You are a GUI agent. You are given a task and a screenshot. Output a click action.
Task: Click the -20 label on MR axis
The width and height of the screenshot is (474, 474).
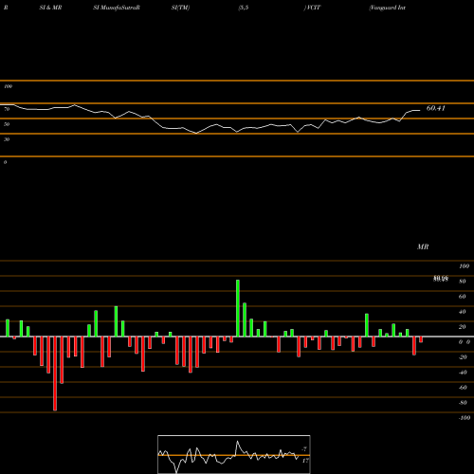[463, 357]
